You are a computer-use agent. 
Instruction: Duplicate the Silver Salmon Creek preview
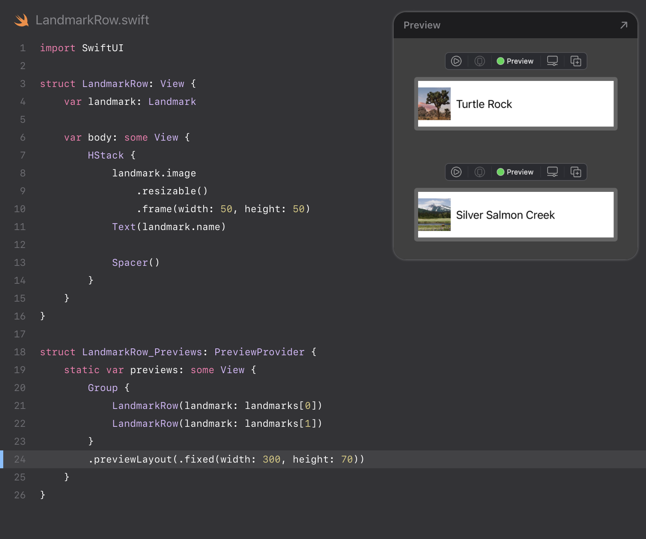click(x=576, y=172)
